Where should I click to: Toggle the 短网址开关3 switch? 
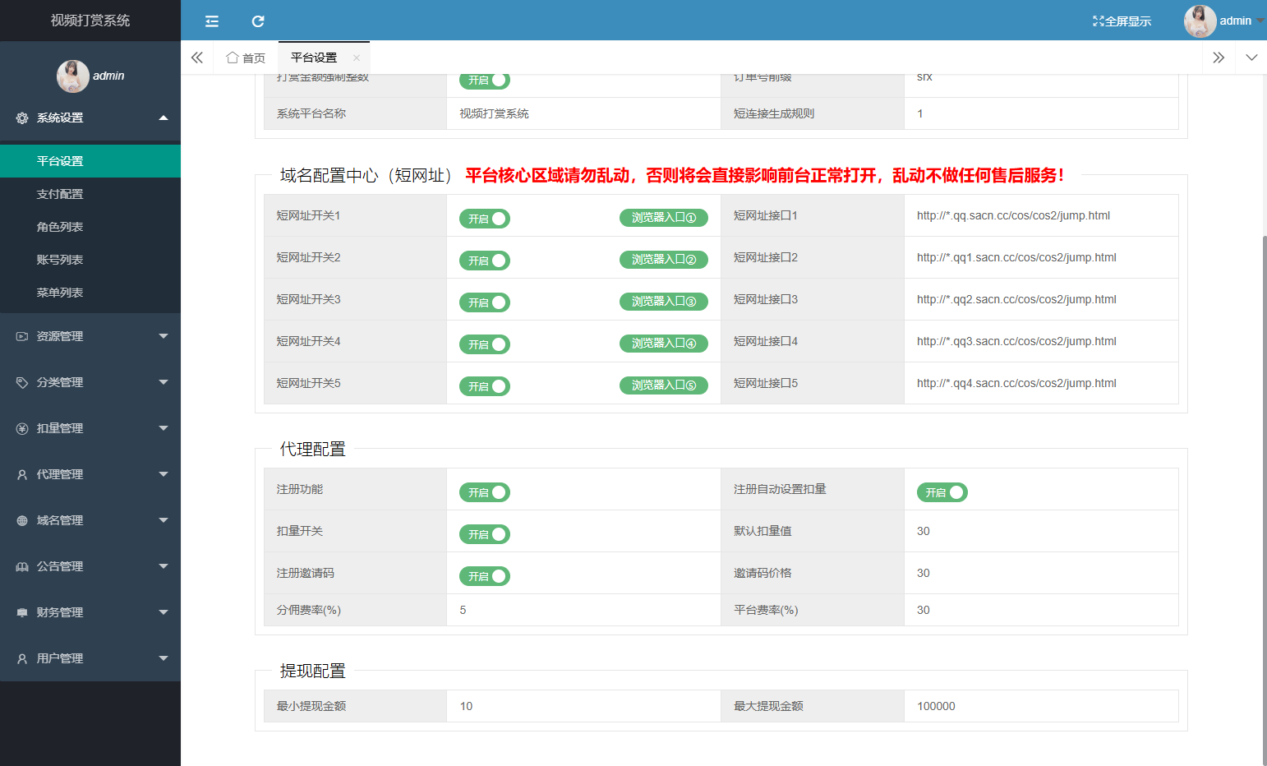485,302
